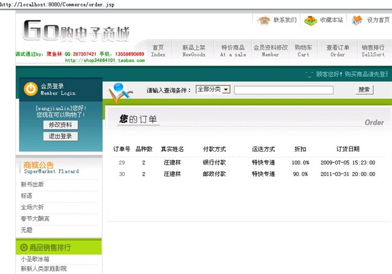Click the 设为首页 house icon
This screenshot has height=274, width=392.
(357, 20)
